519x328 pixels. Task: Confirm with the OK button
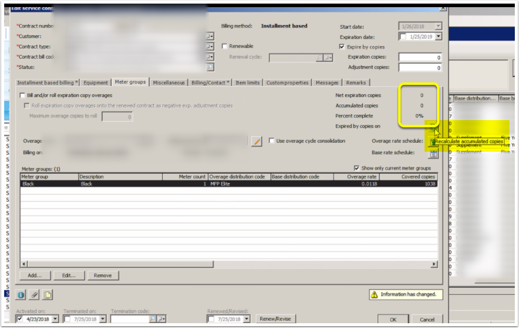(x=393, y=320)
